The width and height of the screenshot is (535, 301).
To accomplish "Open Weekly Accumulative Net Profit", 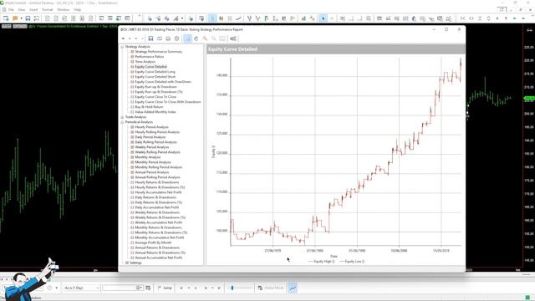I will [x=158, y=222].
